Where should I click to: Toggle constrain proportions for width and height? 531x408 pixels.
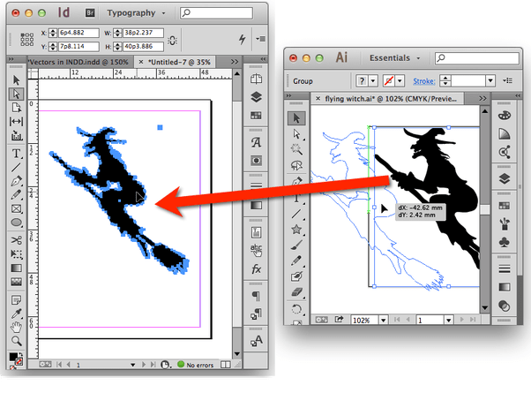click(x=172, y=40)
